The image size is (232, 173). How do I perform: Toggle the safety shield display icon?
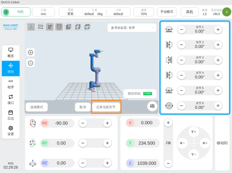[59, 27]
